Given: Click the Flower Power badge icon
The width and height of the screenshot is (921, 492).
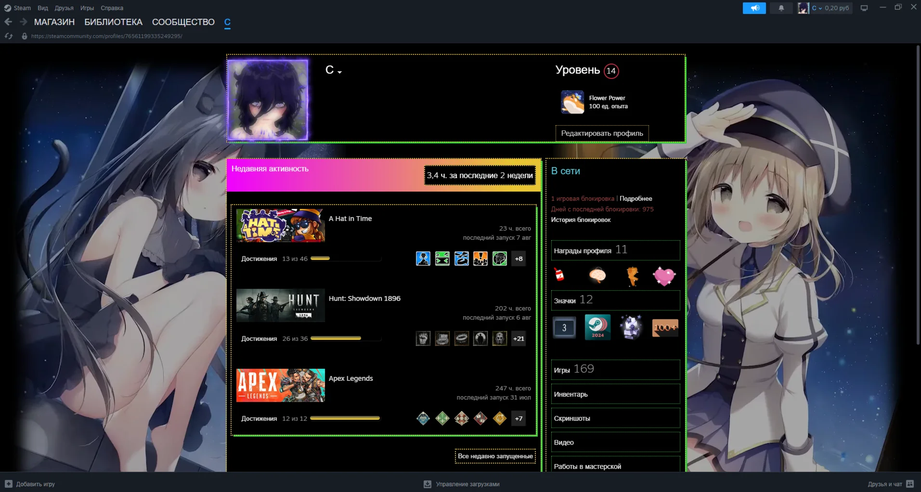Looking at the screenshot, I should pyautogui.click(x=572, y=102).
